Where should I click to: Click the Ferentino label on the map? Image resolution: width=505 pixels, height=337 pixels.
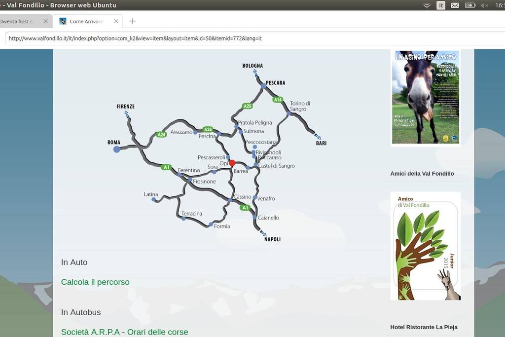click(189, 170)
